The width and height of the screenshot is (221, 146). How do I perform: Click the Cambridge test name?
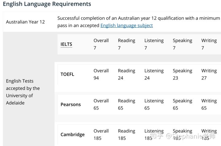pos(72,134)
